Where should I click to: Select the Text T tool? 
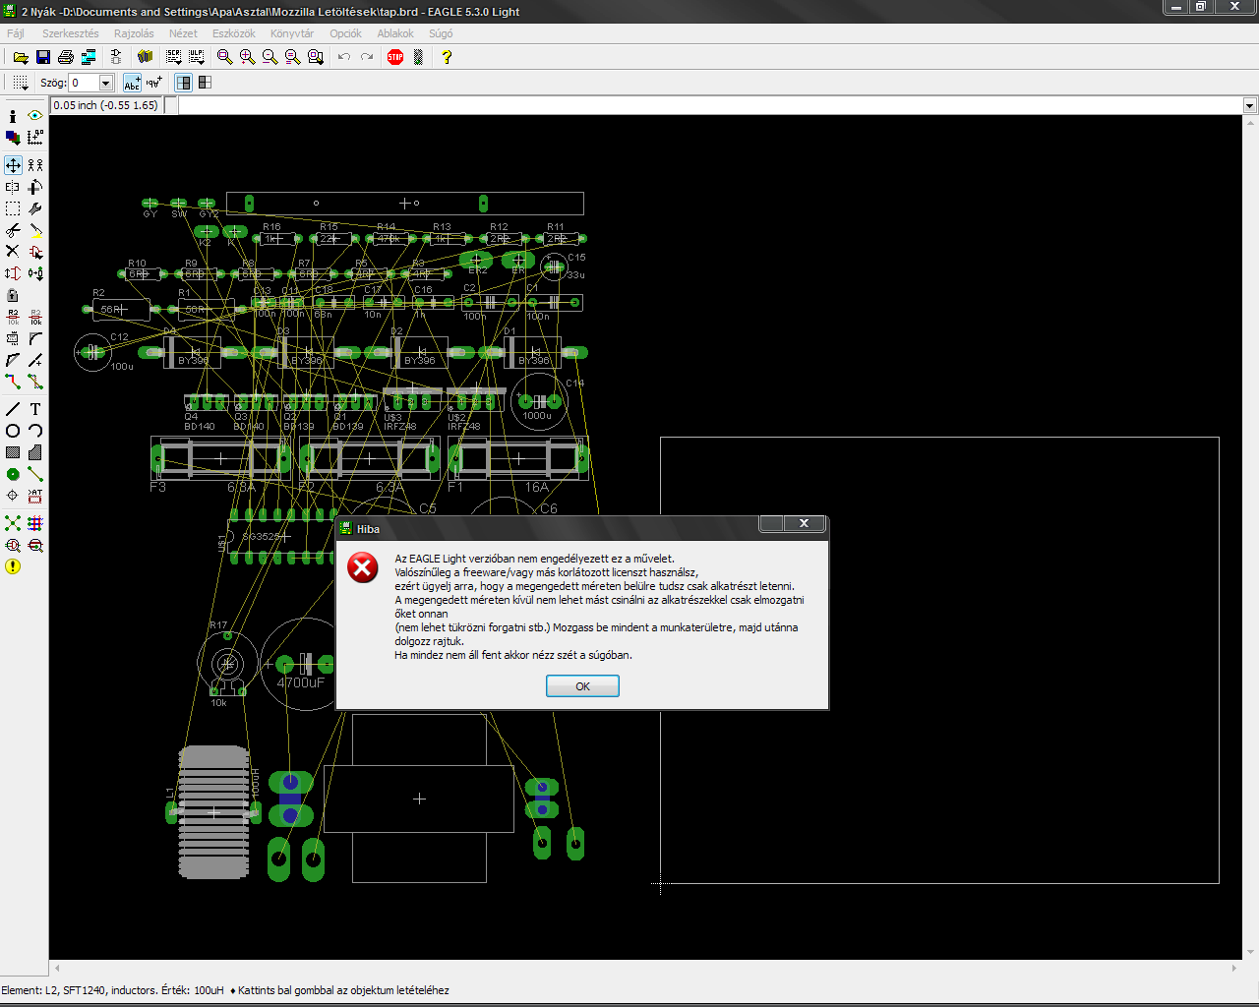[35, 409]
